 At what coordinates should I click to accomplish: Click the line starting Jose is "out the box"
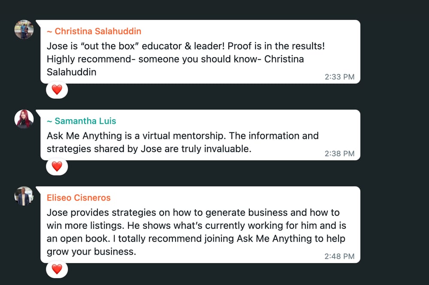[186, 46]
